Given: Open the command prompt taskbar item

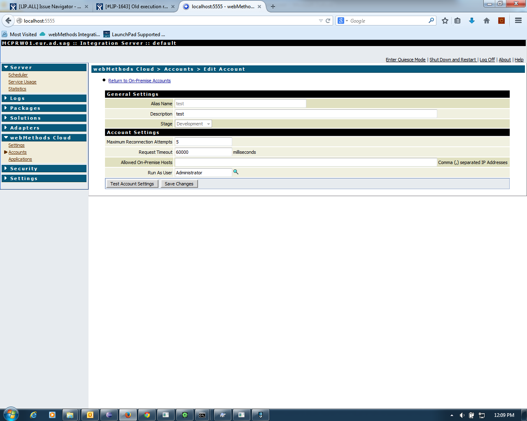Looking at the screenshot, I should point(202,415).
